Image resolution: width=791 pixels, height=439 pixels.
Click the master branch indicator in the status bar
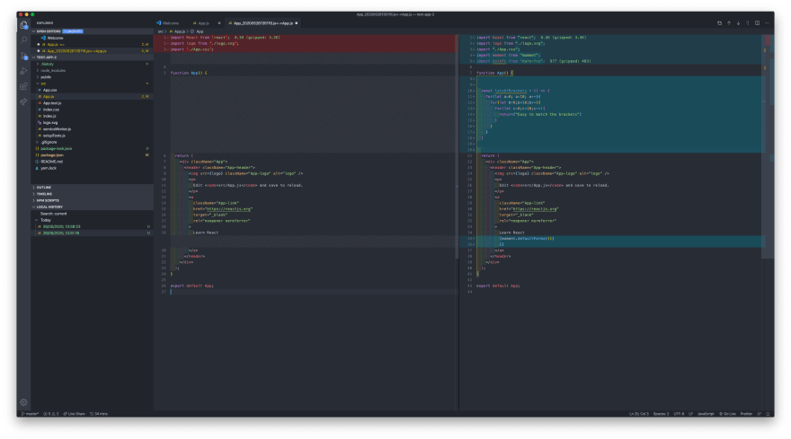(30, 414)
